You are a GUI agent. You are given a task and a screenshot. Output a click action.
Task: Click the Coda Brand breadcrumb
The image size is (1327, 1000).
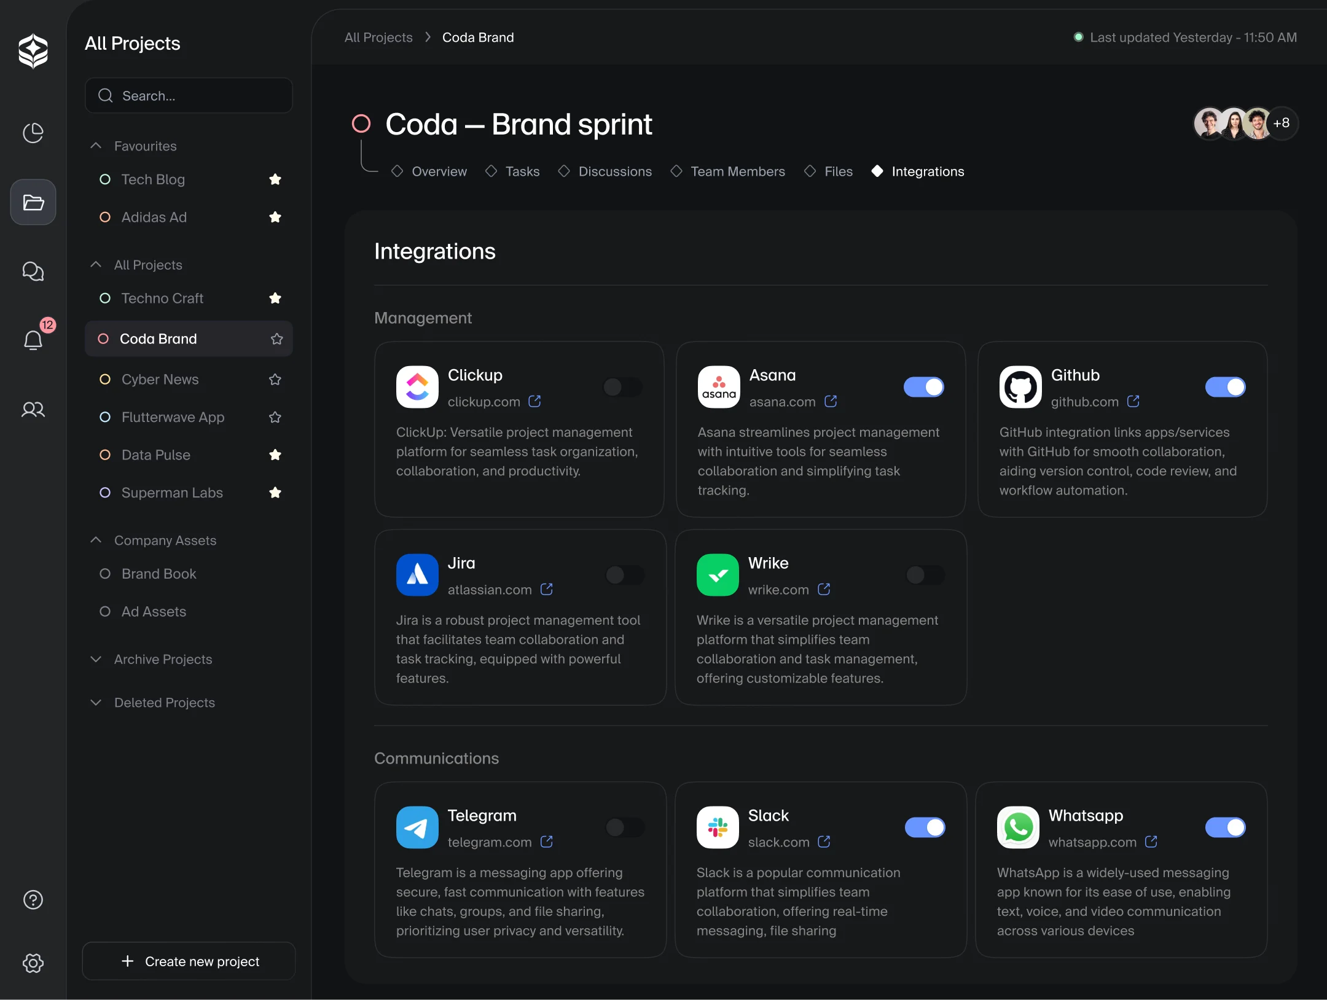[478, 37]
